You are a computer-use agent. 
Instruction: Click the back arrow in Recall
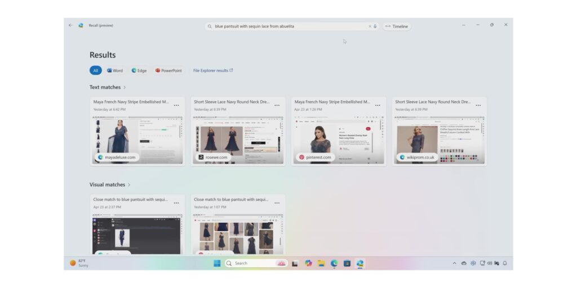click(x=70, y=25)
